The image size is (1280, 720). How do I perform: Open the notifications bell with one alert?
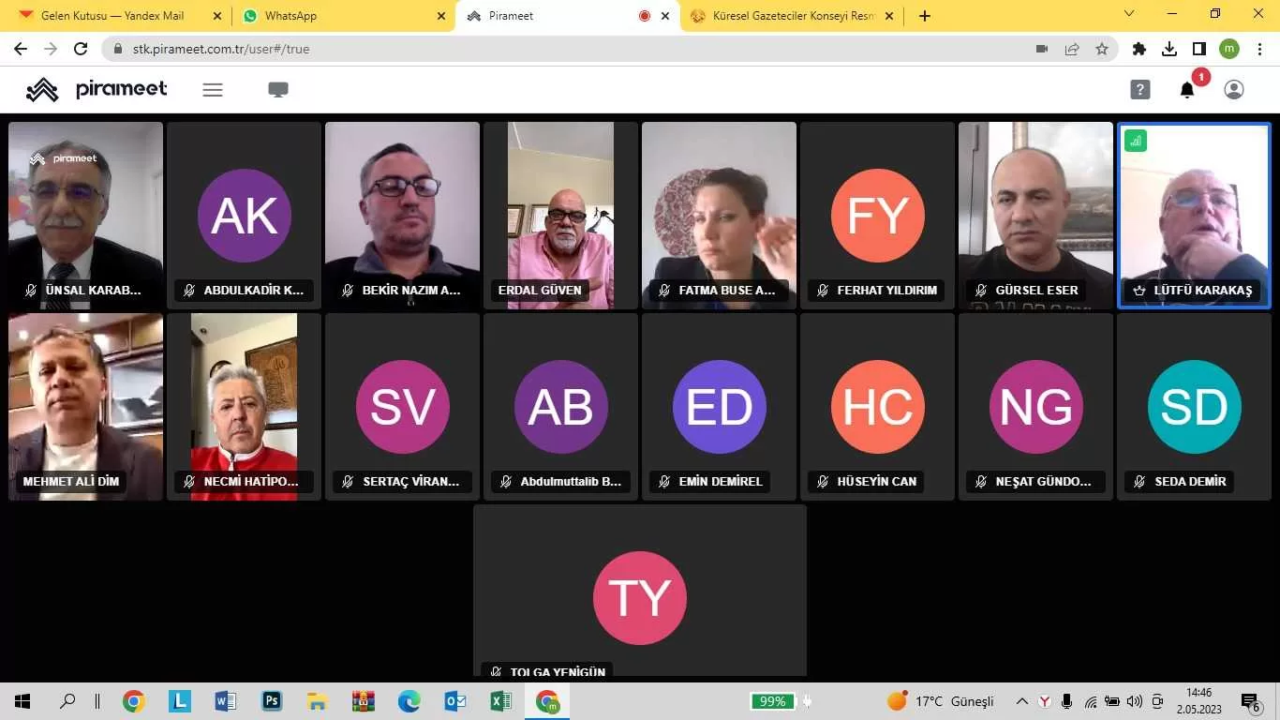tap(1187, 90)
